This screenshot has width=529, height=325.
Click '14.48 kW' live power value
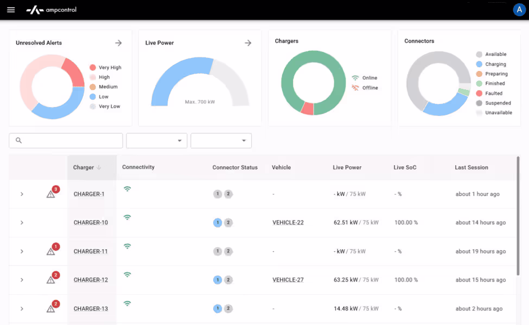[x=346, y=309]
